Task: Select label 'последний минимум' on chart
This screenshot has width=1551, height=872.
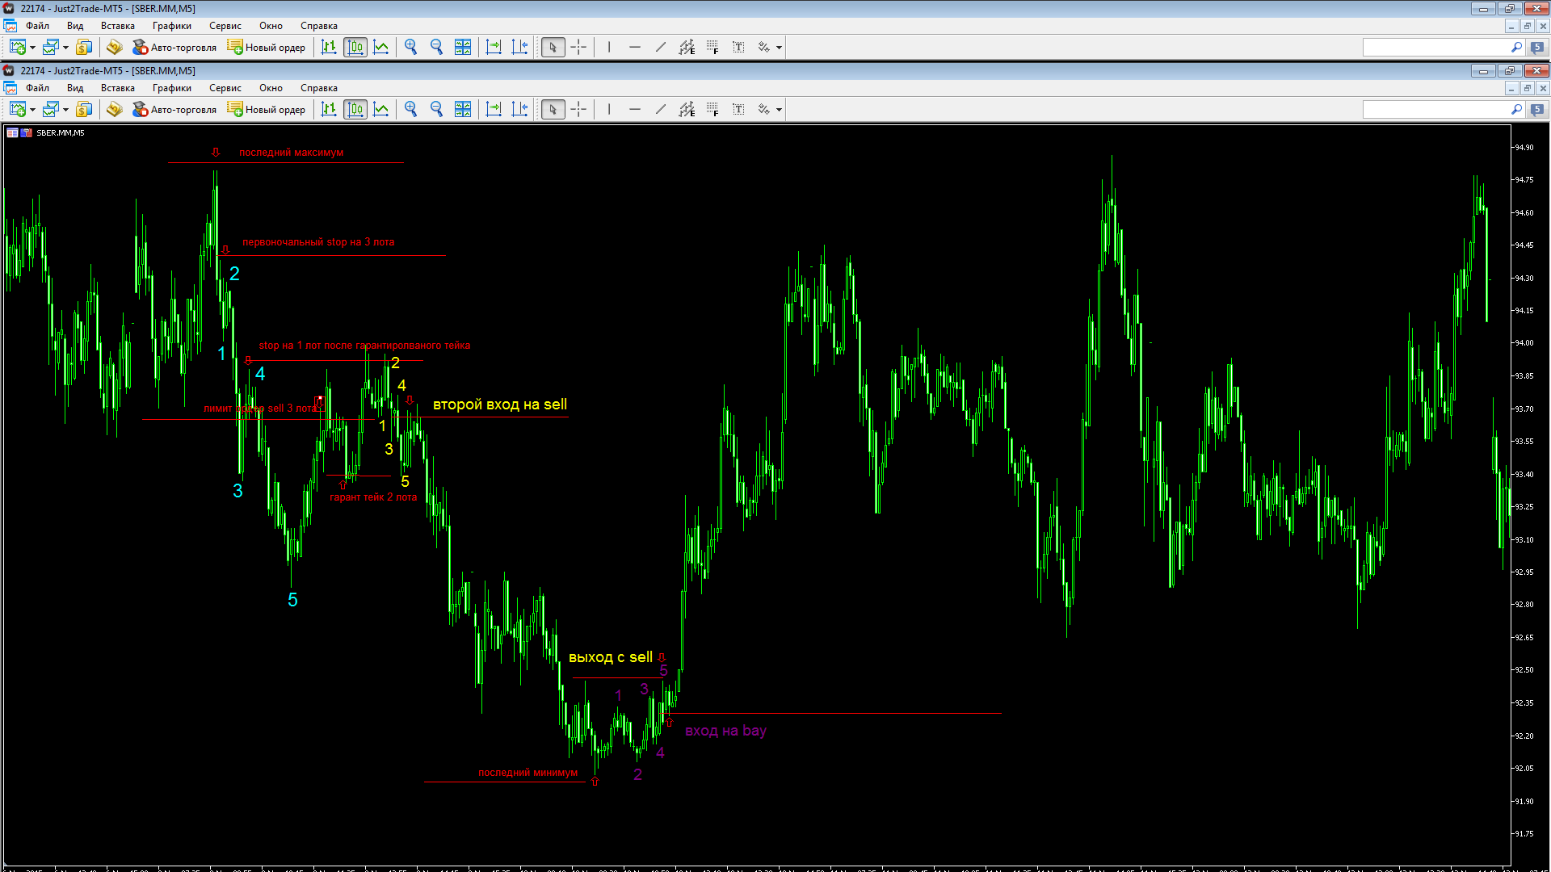Action: click(528, 773)
